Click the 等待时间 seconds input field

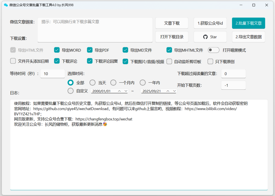tap(52, 74)
